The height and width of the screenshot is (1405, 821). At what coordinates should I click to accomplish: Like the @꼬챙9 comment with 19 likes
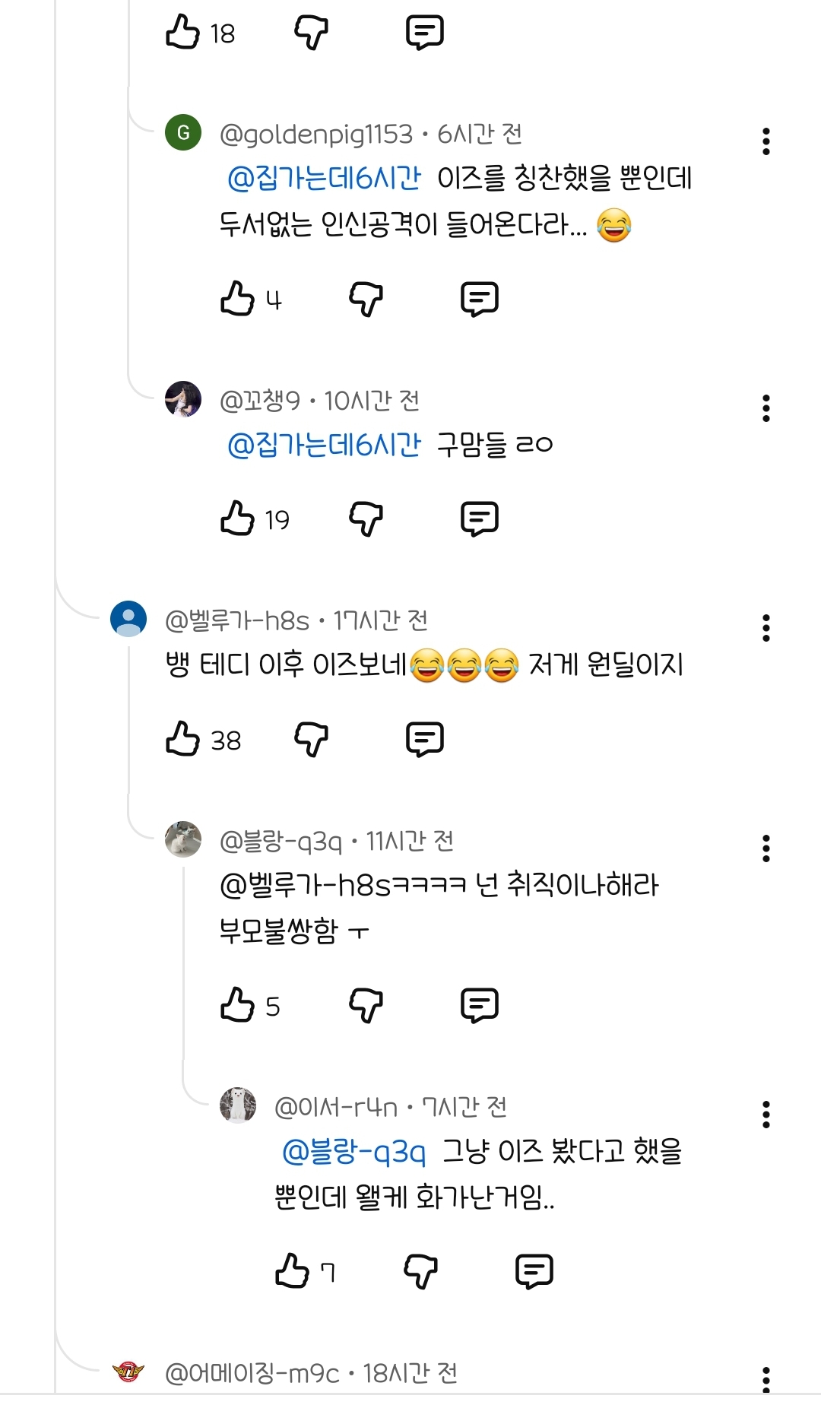[236, 519]
